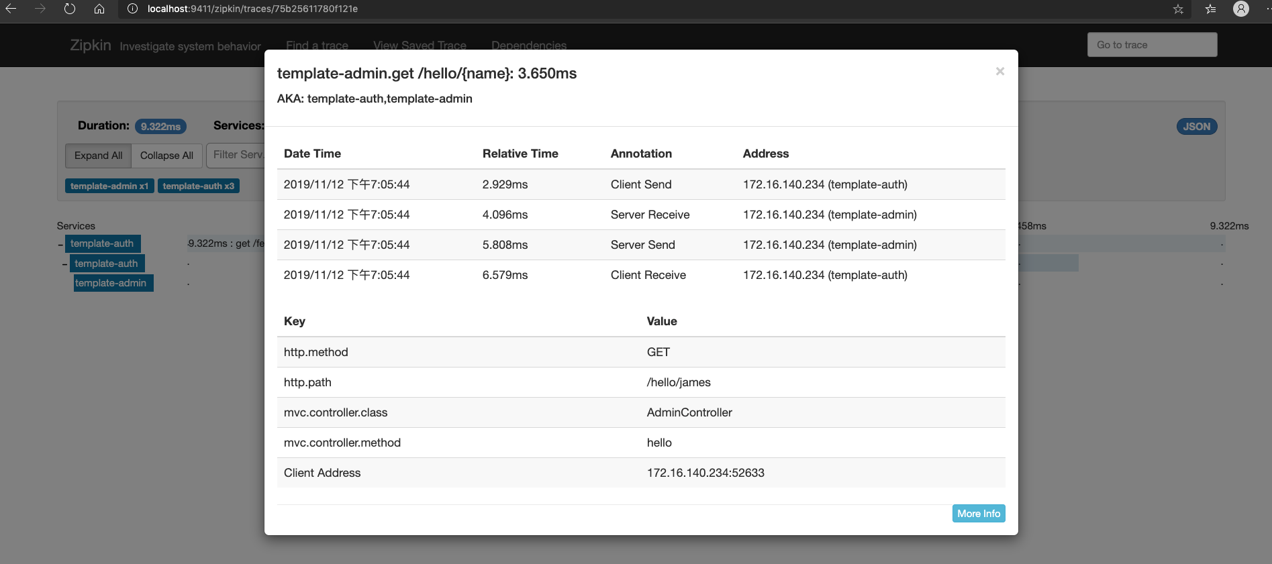The height and width of the screenshot is (564, 1272).
Task: Close the span detail dialog
Action: pyautogui.click(x=999, y=71)
